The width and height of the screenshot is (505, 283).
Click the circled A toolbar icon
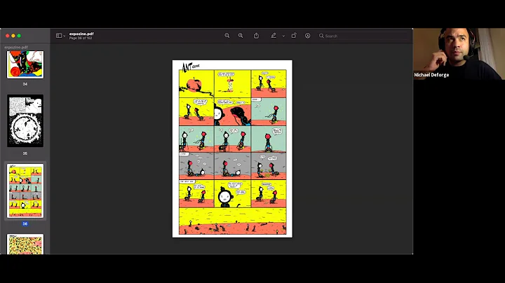point(308,36)
